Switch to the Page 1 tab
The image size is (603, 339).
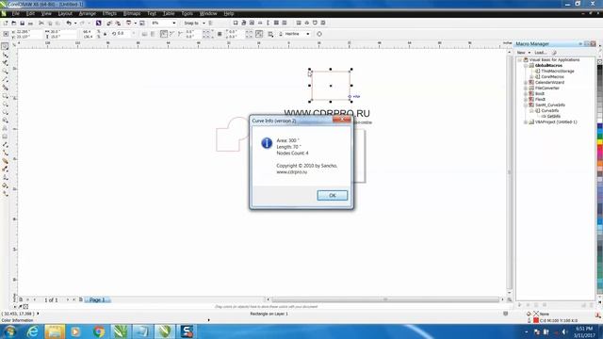[x=97, y=299]
